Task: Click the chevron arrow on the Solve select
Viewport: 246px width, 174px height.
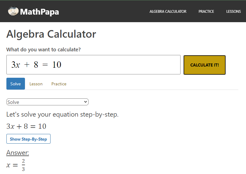Action: click(85, 102)
